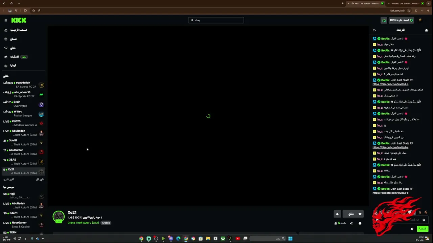Open 3SAS's channel in the sidebar
Screen dimensions: 433x243
click(24, 162)
